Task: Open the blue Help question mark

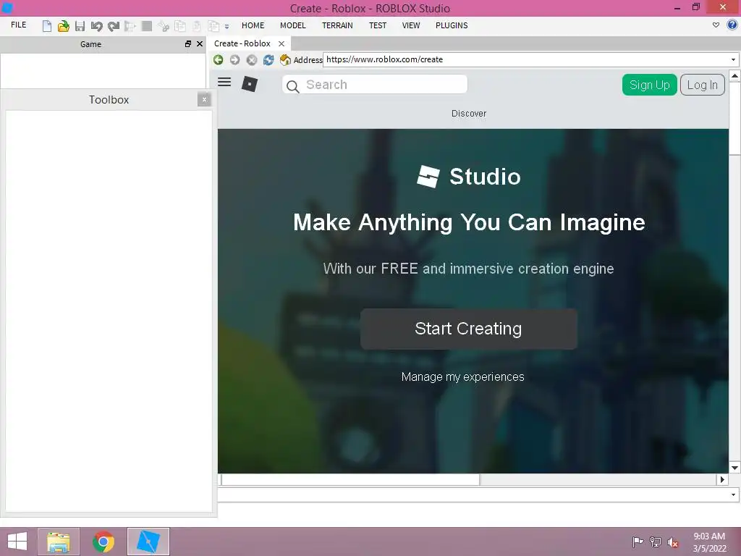Action: point(732,25)
